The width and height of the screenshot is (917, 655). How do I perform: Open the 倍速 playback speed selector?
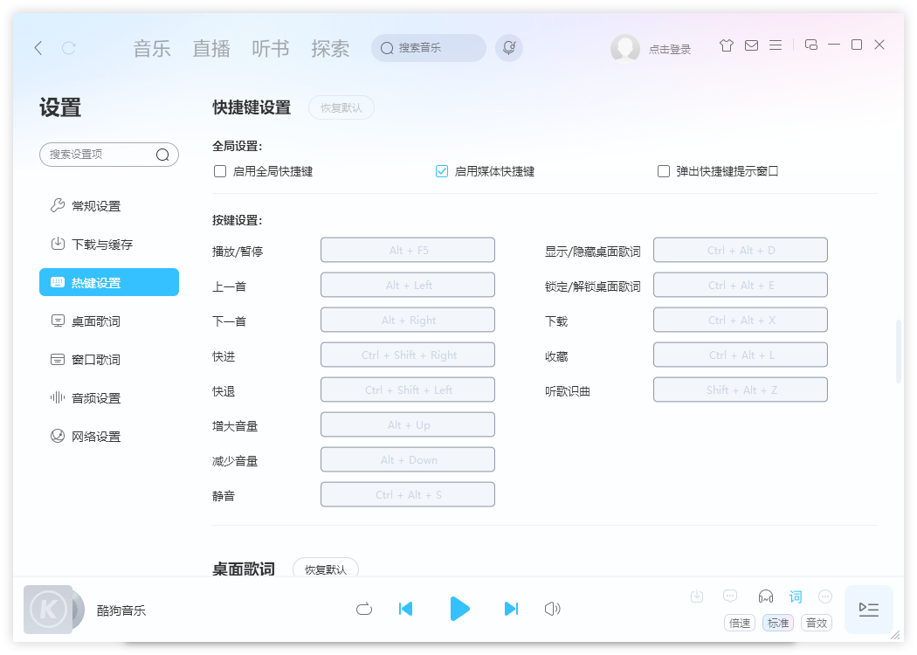point(740,623)
